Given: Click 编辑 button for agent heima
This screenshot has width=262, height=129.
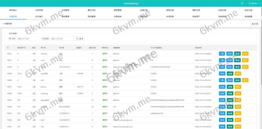Looking at the screenshot, I should tap(237, 67).
